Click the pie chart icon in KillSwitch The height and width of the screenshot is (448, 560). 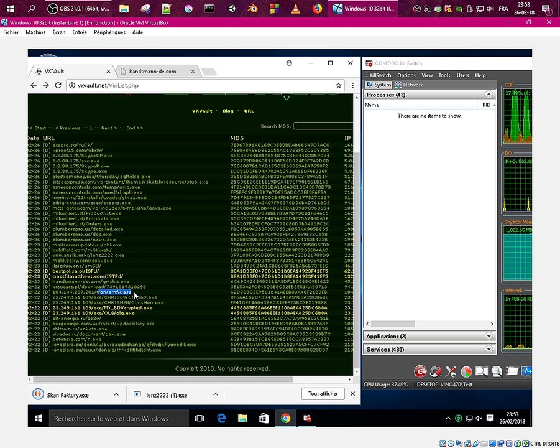(466, 372)
